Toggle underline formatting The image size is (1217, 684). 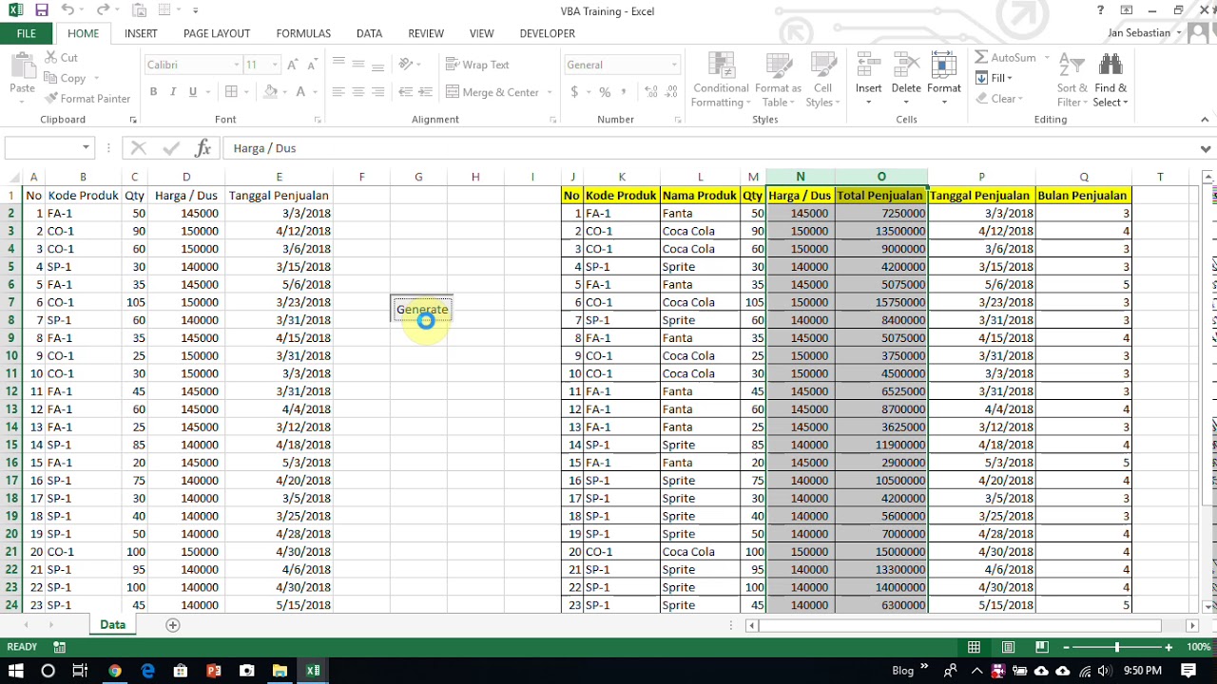pos(193,92)
